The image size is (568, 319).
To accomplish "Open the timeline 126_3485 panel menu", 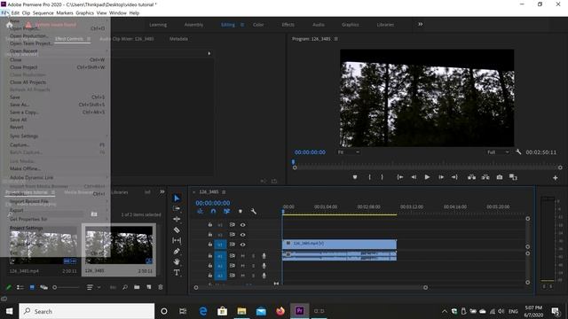I will pos(224,192).
